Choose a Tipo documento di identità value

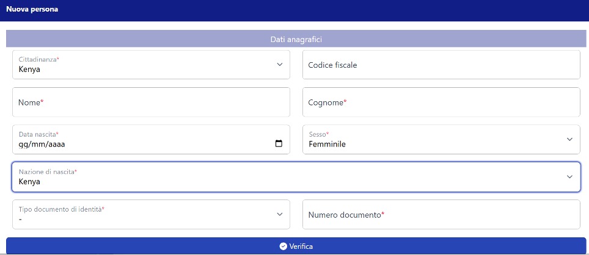pos(151,215)
